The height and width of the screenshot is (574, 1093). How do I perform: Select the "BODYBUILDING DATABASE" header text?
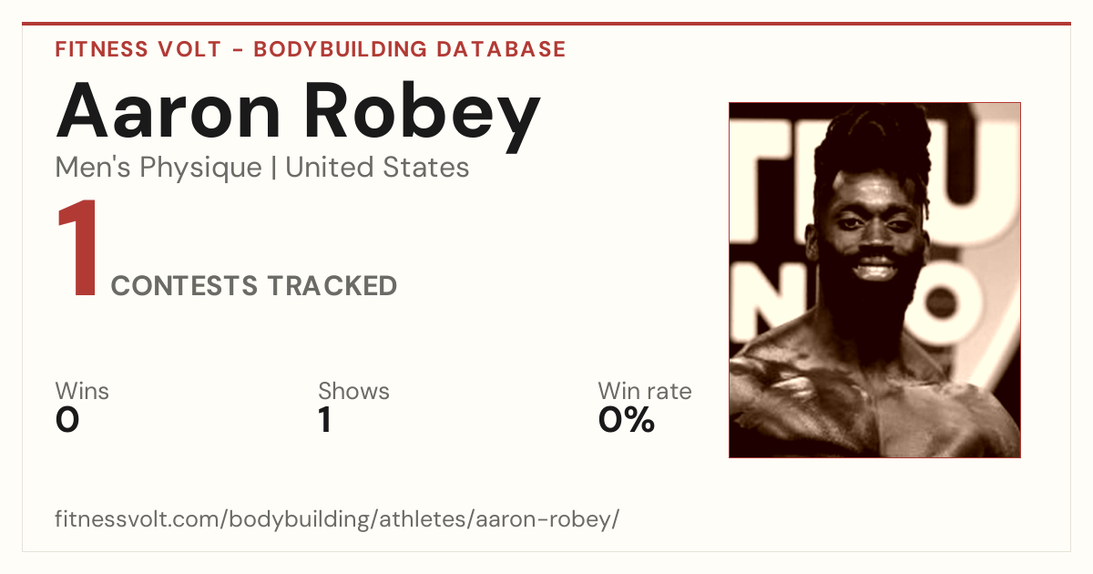pyautogui.click(x=410, y=49)
